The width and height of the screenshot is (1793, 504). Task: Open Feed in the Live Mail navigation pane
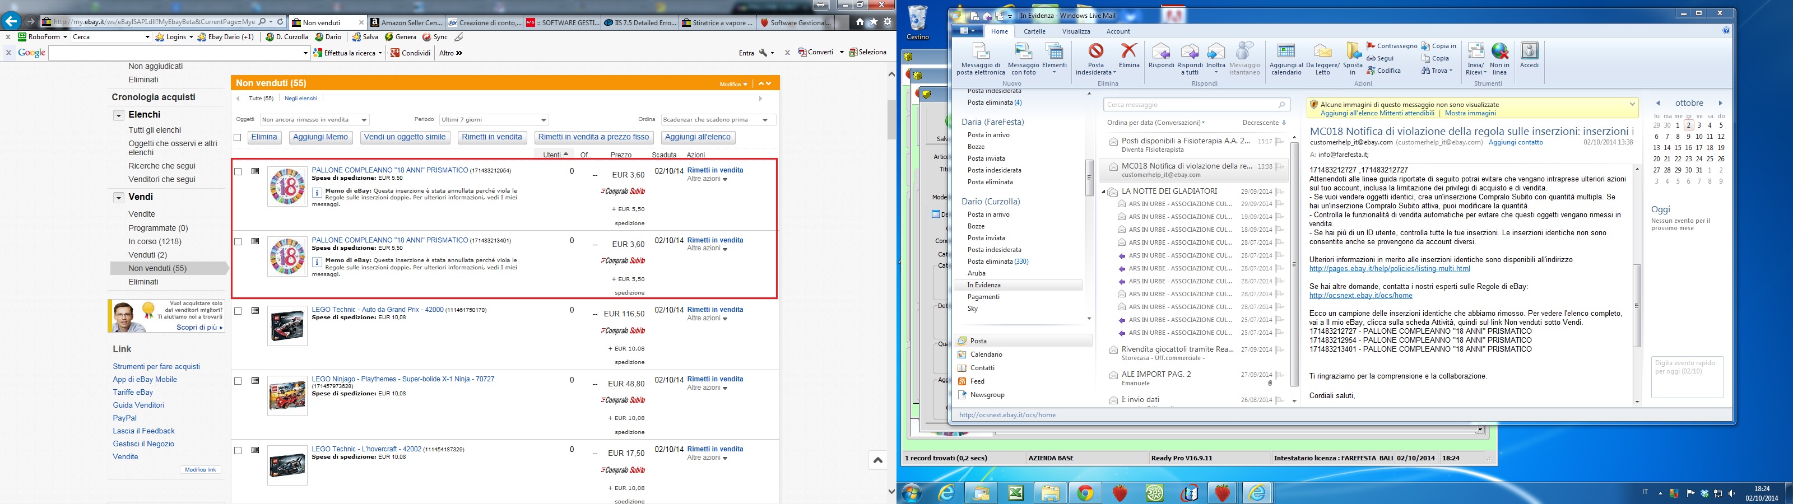(971, 381)
